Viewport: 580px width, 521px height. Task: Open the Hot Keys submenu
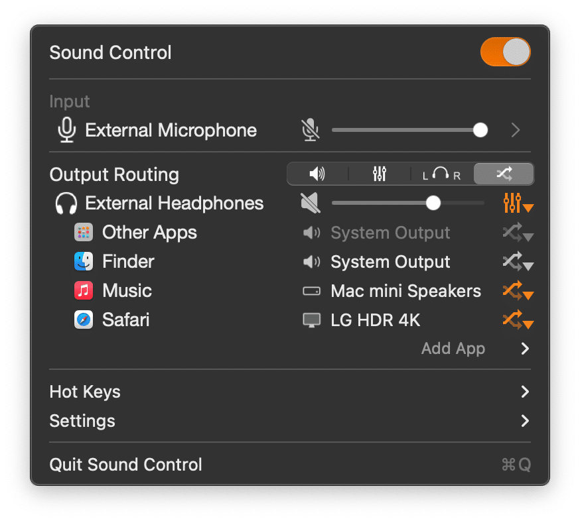pyautogui.click(x=290, y=392)
